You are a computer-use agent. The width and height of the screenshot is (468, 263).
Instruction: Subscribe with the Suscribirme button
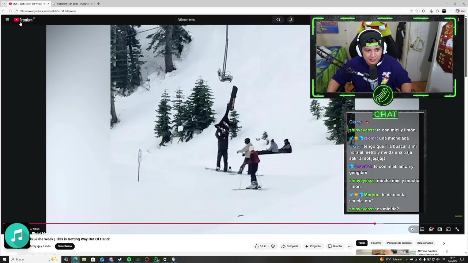point(65,246)
